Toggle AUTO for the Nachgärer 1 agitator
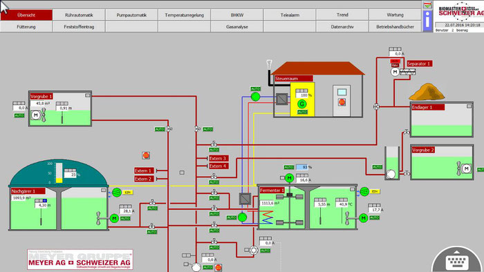Viewport: 484px width, 272px height. coord(125,218)
